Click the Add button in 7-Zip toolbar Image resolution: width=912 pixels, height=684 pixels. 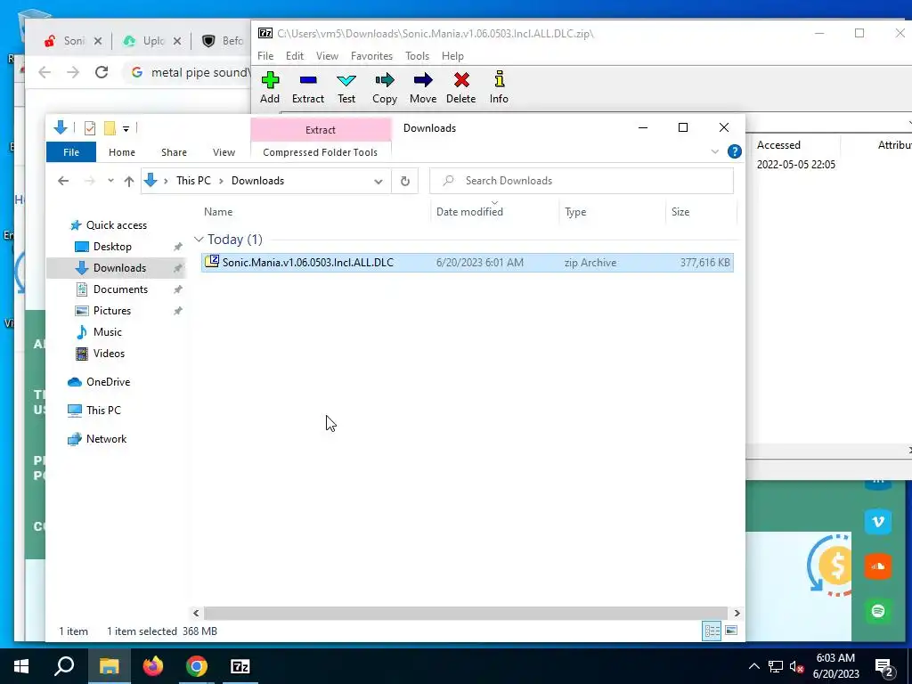click(x=270, y=88)
